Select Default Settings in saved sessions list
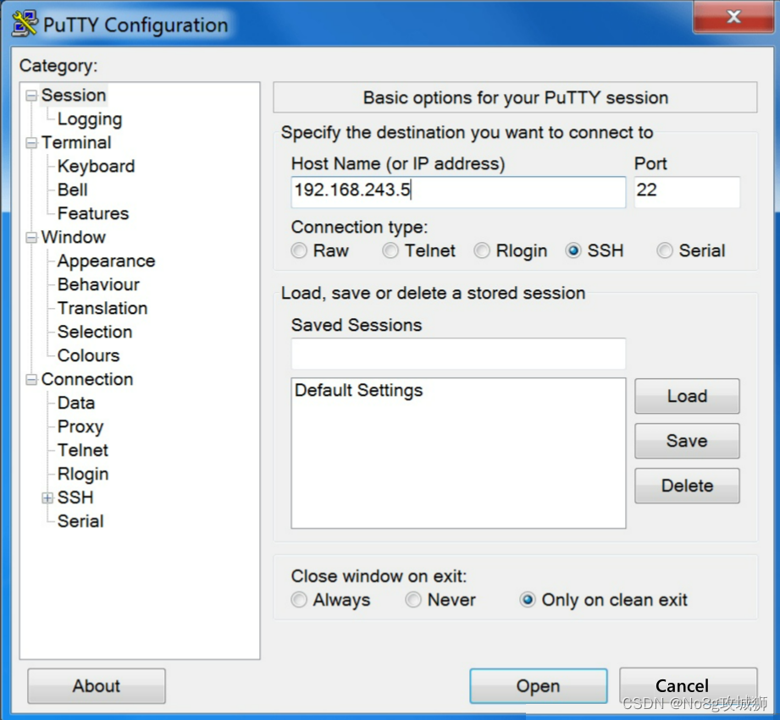780x720 pixels. pyautogui.click(x=358, y=391)
